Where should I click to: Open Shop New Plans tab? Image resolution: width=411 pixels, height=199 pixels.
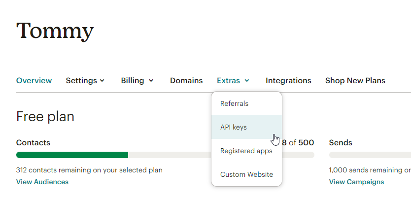(355, 81)
